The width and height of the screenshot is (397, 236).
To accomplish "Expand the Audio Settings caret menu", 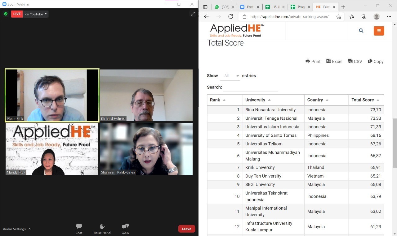I will [29, 229].
